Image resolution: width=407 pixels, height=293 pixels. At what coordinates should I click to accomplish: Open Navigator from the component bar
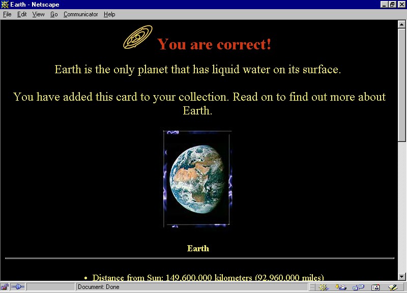[324, 287]
